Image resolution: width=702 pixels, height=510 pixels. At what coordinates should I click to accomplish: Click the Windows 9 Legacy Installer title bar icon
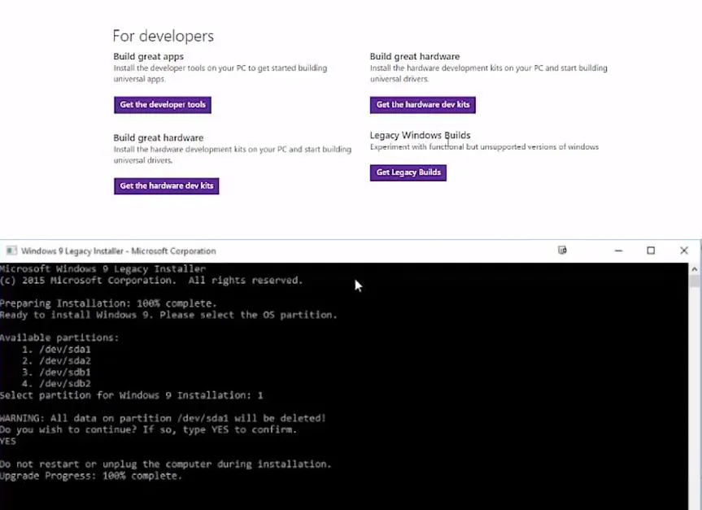(x=13, y=251)
